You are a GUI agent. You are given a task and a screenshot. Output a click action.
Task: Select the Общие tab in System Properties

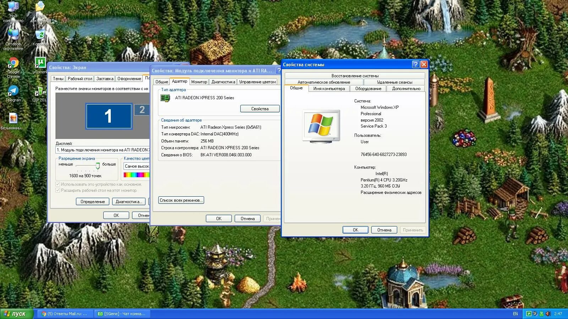click(296, 88)
